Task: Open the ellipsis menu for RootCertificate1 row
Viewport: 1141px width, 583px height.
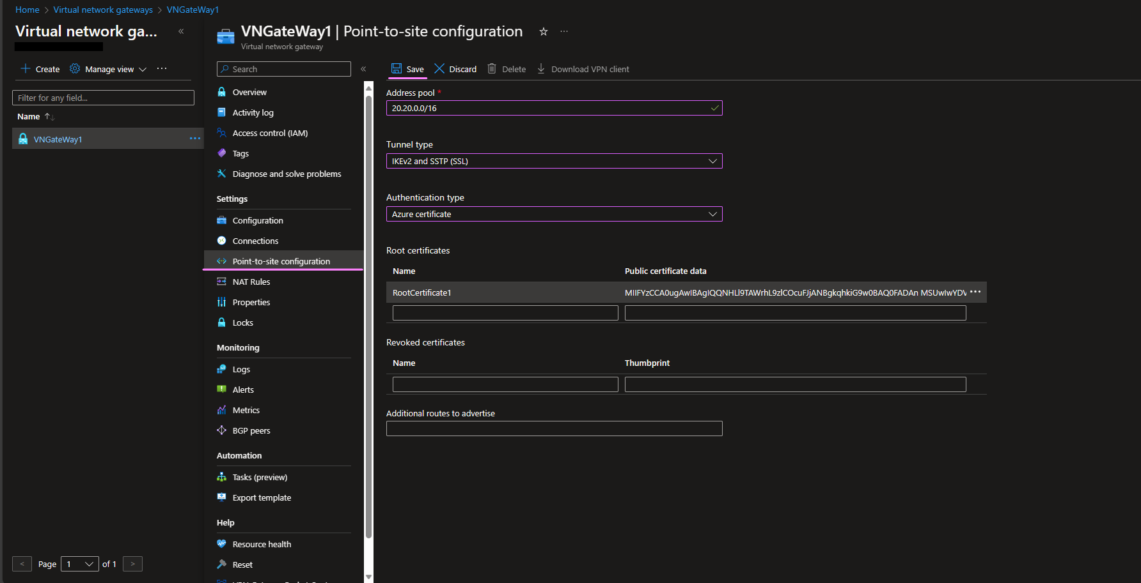Action: click(975, 292)
